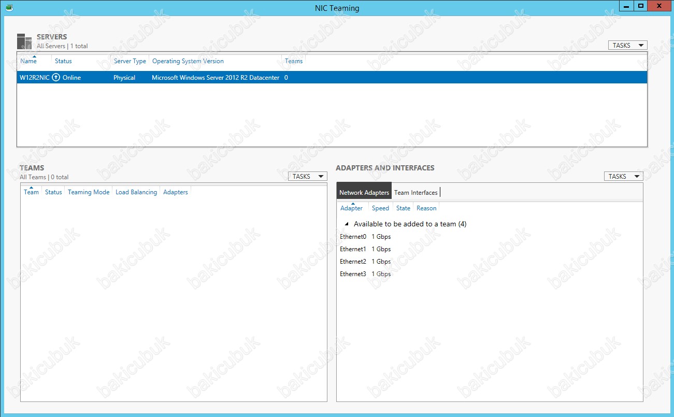Close the NIC Teaming window

659,6
